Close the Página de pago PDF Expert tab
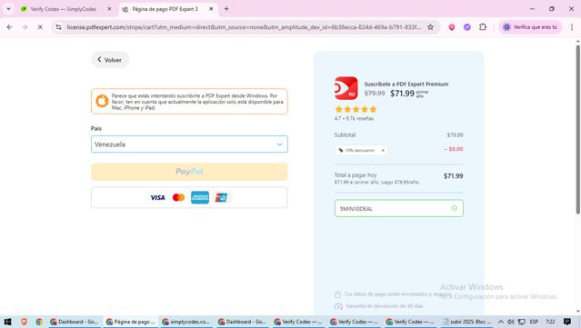The image size is (581, 328). pyautogui.click(x=211, y=9)
